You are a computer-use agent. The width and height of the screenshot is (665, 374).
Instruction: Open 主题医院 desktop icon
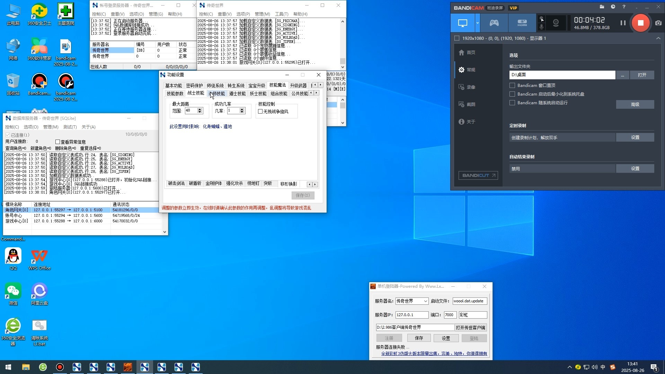tap(66, 15)
